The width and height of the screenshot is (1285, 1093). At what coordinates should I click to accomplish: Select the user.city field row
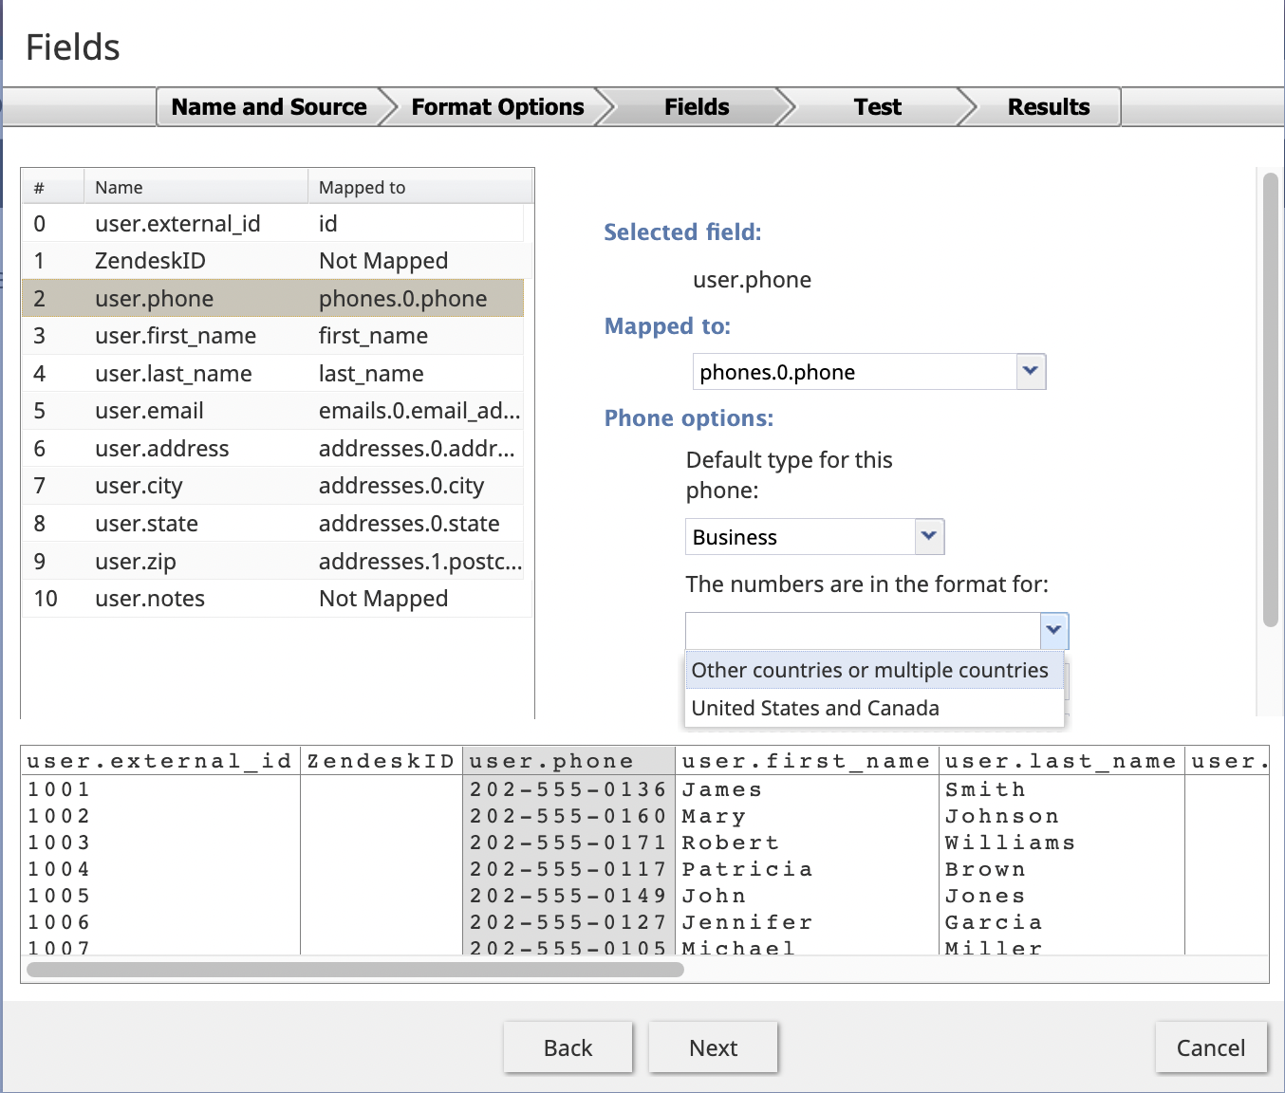click(273, 485)
